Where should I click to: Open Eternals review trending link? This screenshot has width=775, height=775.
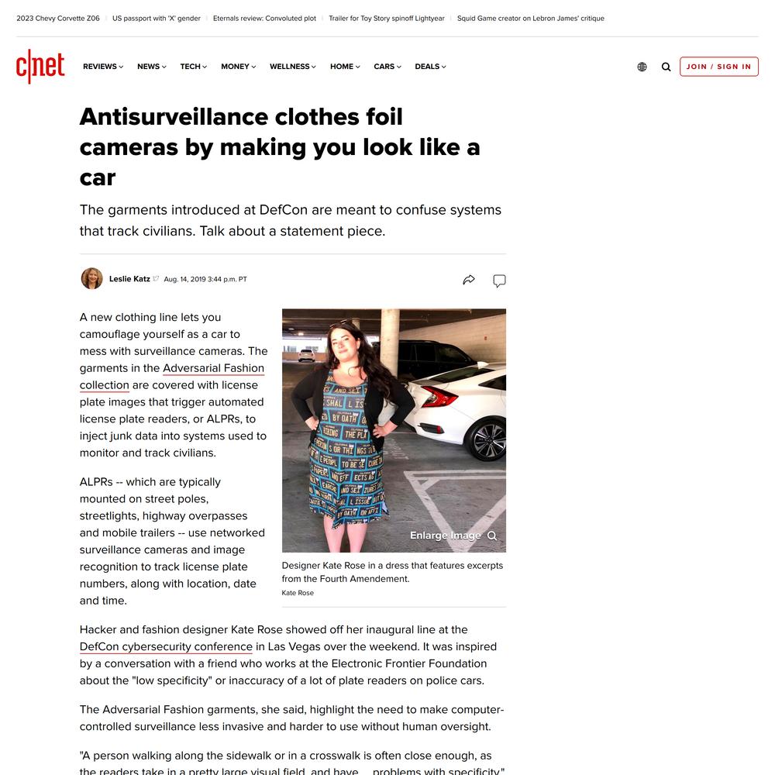264,19
